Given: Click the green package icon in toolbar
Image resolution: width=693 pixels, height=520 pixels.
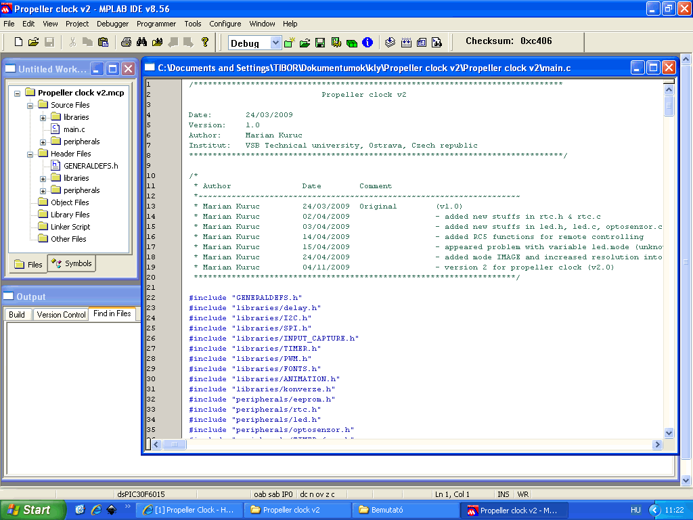Looking at the screenshot, I should point(352,43).
